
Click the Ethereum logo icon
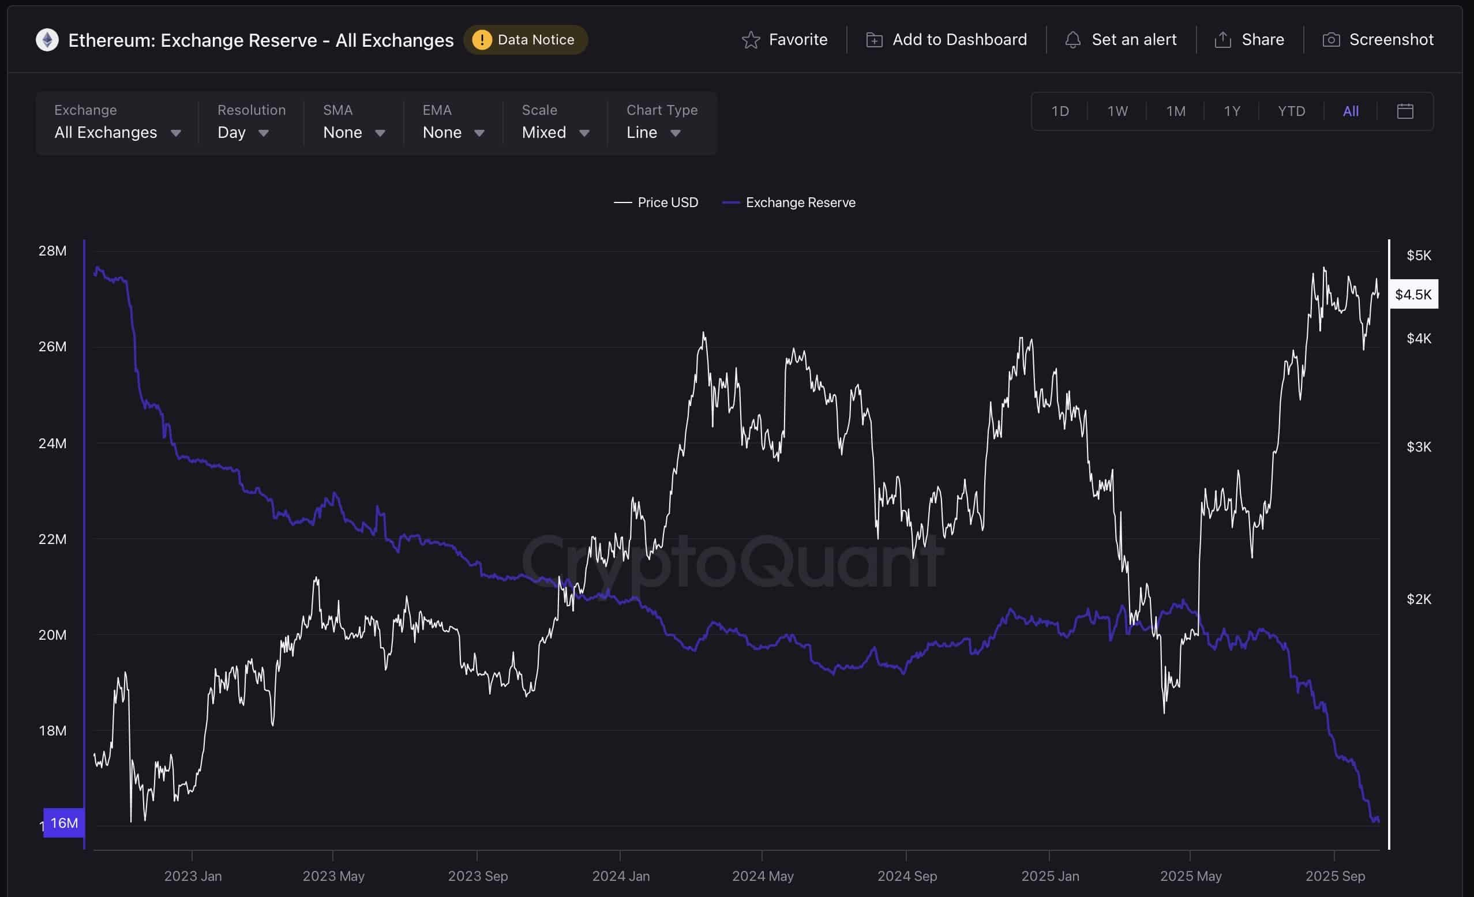pos(47,40)
